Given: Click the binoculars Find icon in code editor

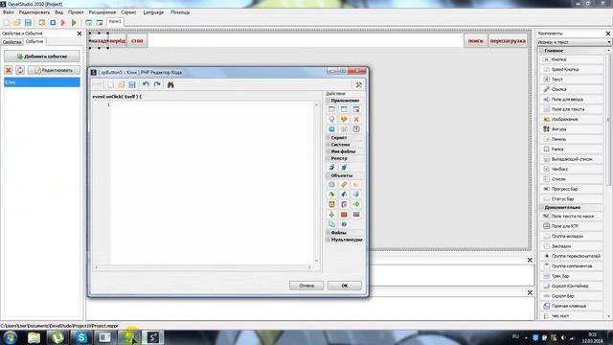Looking at the screenshot, I should click(170, 84).
